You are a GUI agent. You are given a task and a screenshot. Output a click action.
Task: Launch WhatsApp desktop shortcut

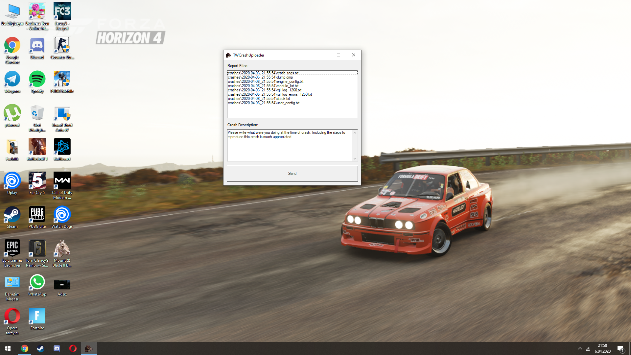(x=37, y=285)
